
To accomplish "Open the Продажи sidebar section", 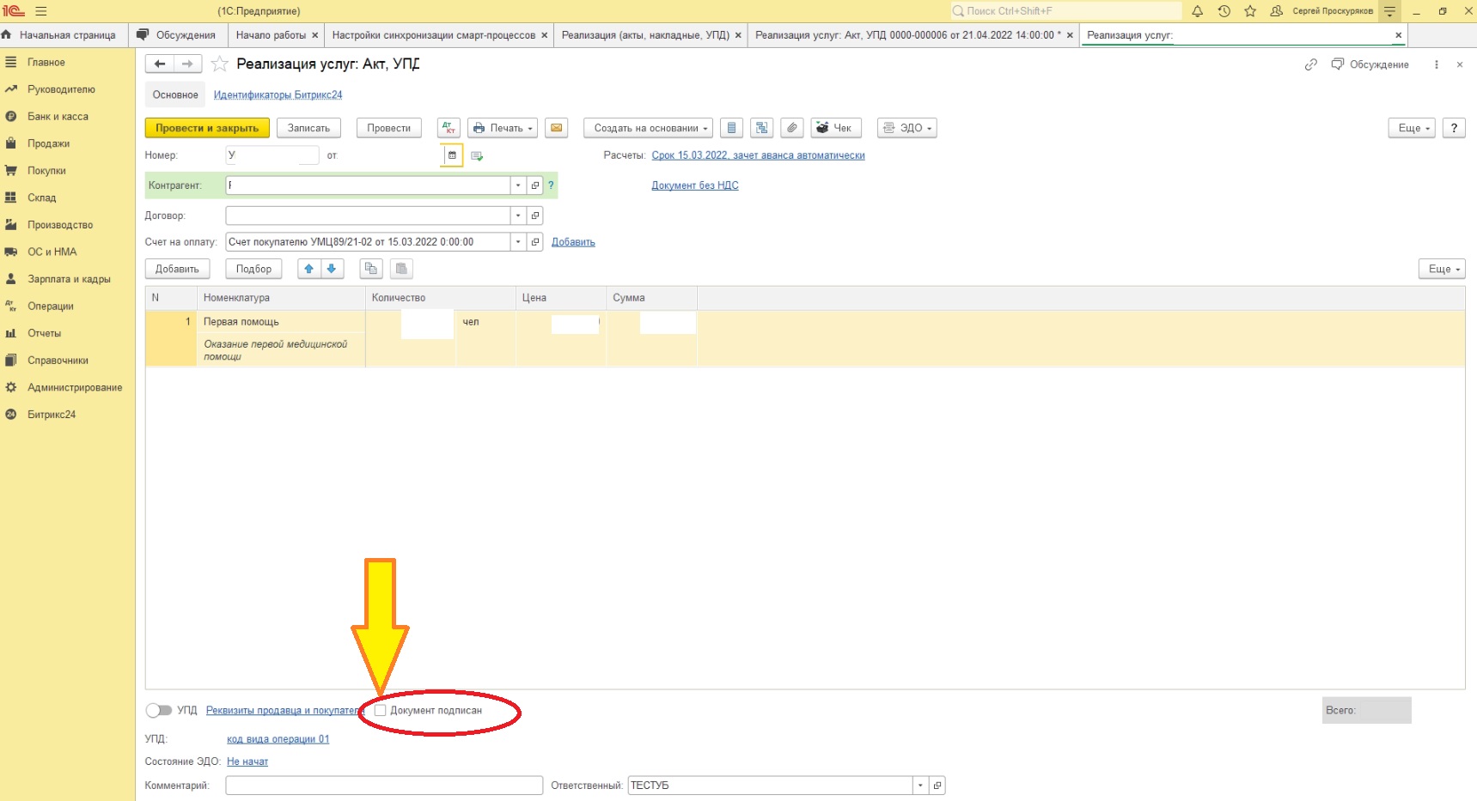I will (48, 143).
